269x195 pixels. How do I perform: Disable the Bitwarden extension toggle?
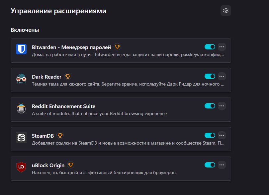pos(210,47)
